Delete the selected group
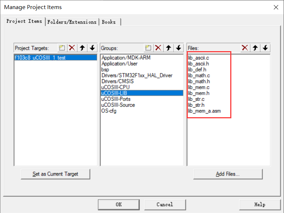The image size is (284, 213). [158, 48]
